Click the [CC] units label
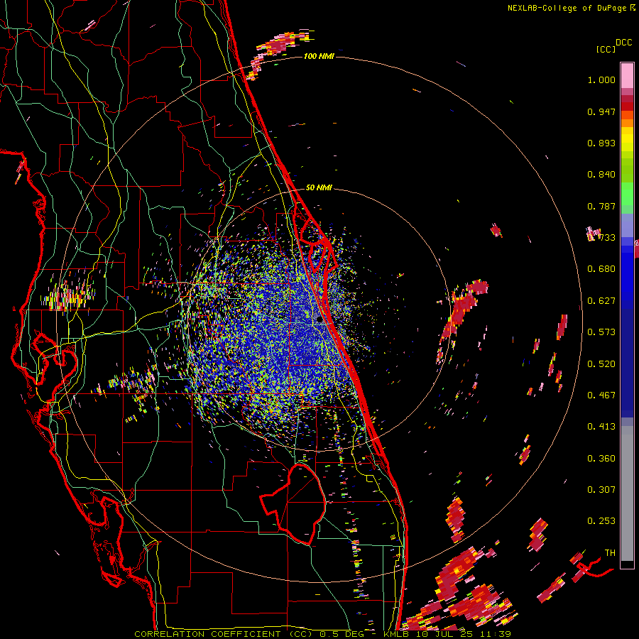 [606, 49]
